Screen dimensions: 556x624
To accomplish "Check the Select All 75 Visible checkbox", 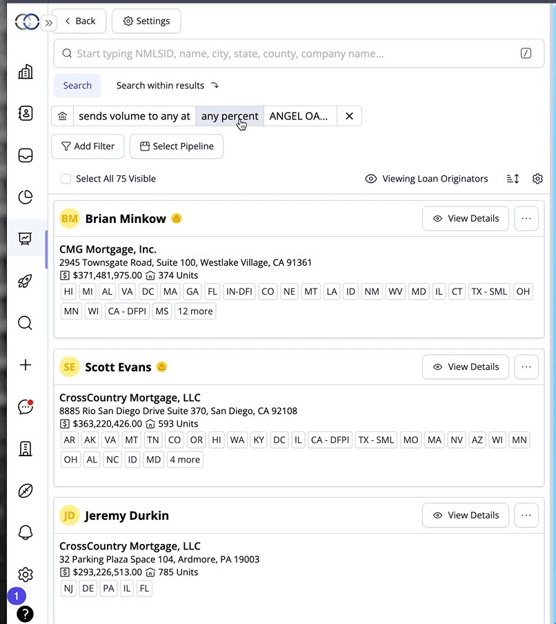I will point(66,179).
